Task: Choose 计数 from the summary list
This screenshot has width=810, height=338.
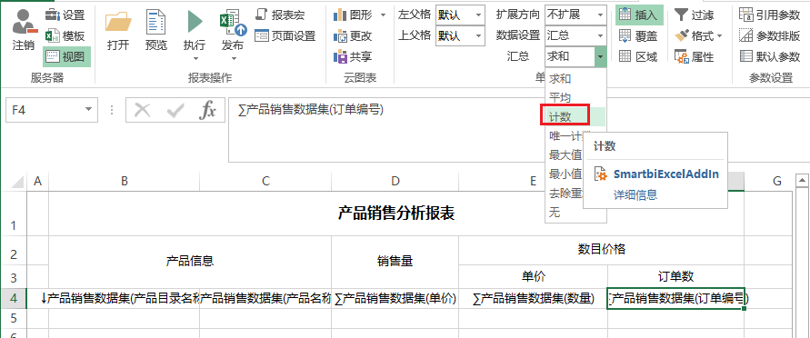Action: pos(565,116)
